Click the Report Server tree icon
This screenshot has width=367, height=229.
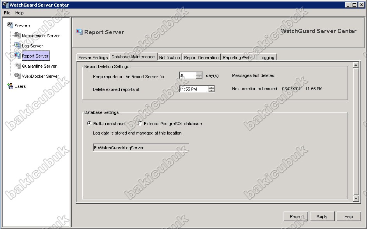[17, 56]
